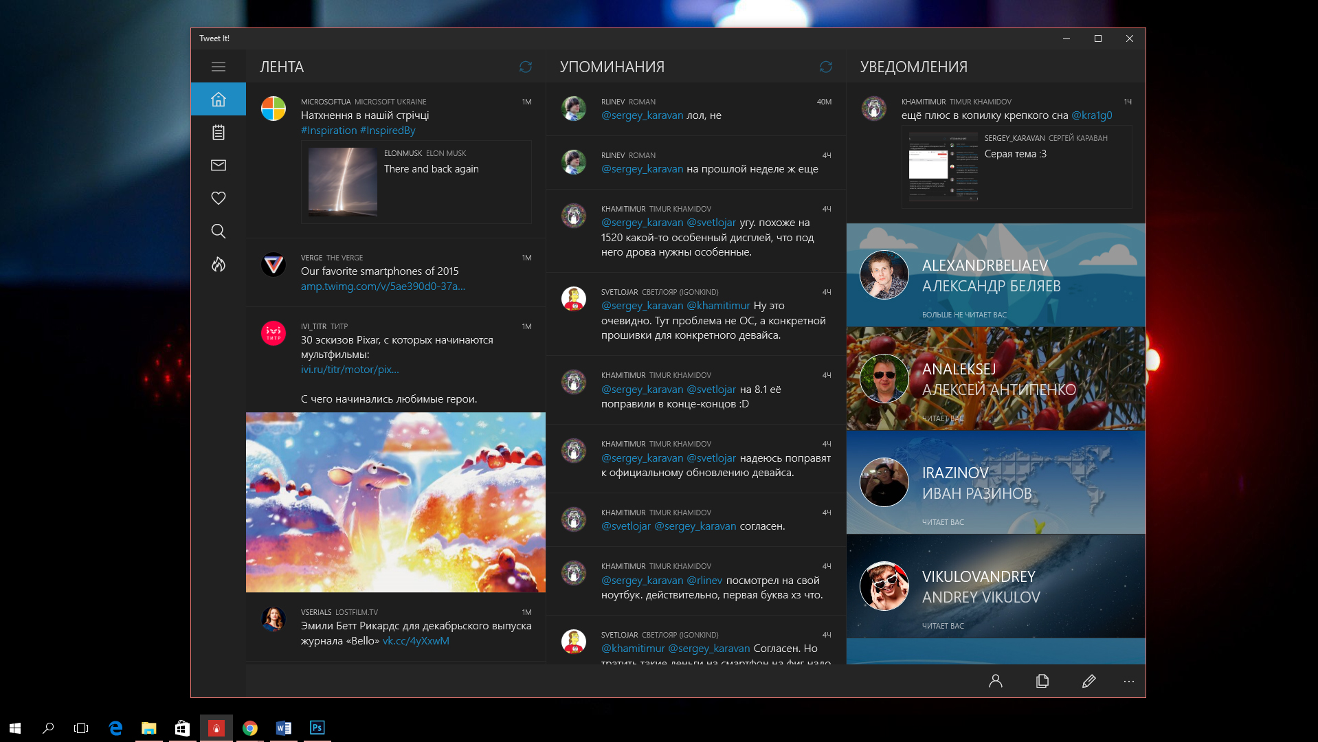
Task: Click the copy pages icon in bottom bar
Action: click(x=1042, y=681)
